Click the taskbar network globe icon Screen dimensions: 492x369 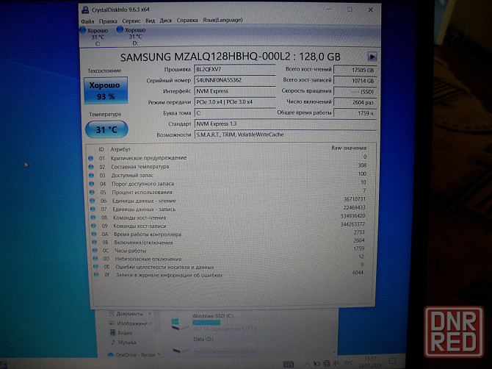pos(327,363)
